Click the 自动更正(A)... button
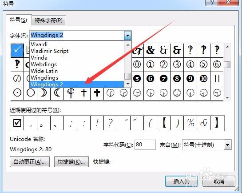This screenshot has width=242, height=193. (30, 161)
